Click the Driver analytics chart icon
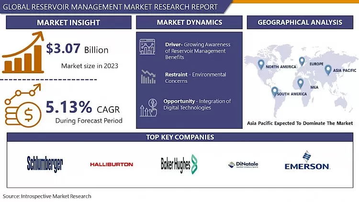The image size is (359, 202). pyautogui.click(x=147, y=47)
